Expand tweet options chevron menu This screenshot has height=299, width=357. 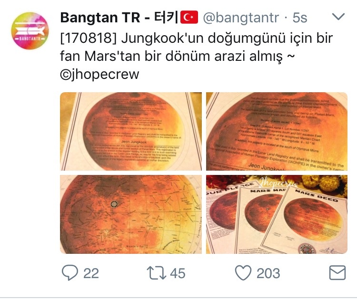(338, 16)
